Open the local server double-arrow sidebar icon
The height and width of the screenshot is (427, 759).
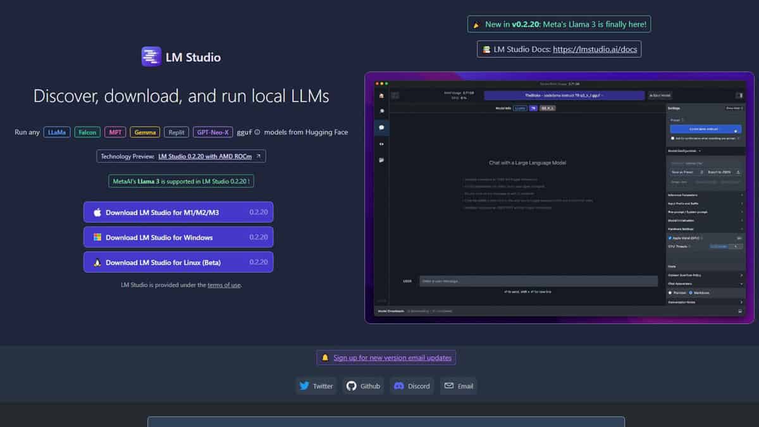(x=381, y=144)
